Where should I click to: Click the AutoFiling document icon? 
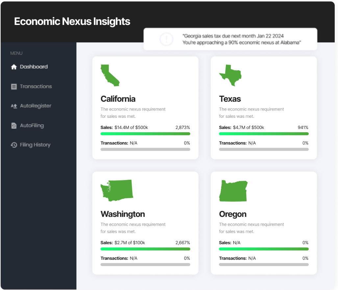coord(14,126)
